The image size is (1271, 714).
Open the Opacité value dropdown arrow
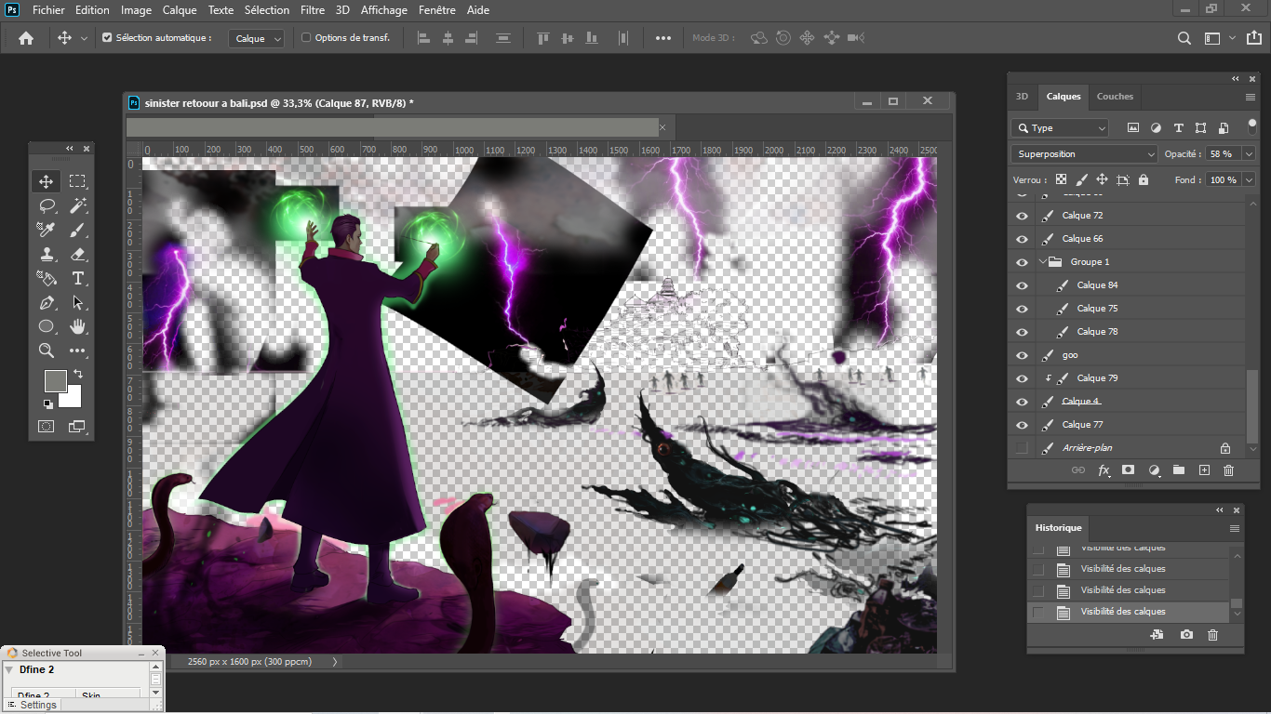pos(1249,154)
